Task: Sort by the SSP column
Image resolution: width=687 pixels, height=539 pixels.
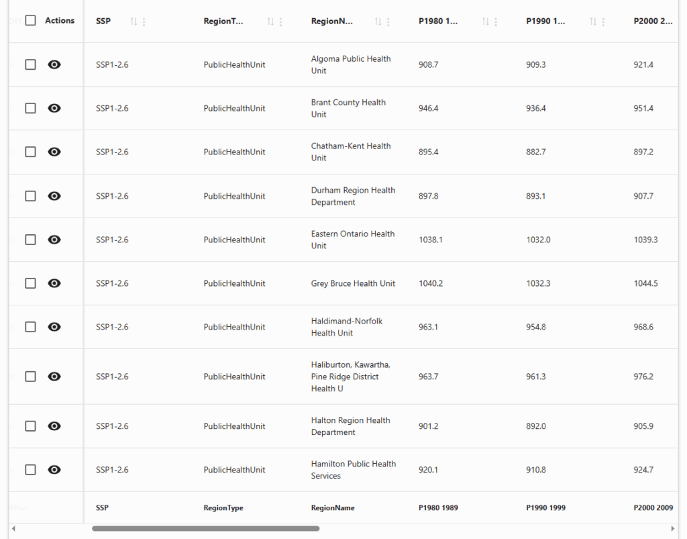Action: click(134, 21)
